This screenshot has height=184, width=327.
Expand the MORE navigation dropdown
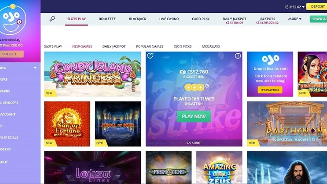(x=295, y=19)
